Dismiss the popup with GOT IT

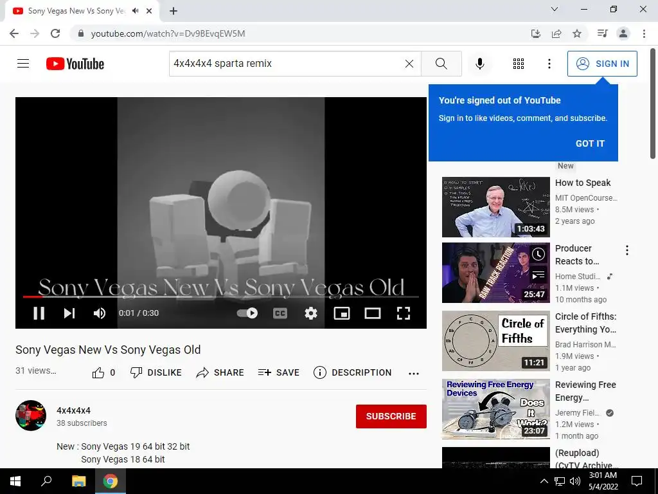pos(590,143)
